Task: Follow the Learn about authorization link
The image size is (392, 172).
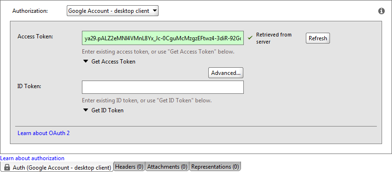Action: (x=32, y=158)
